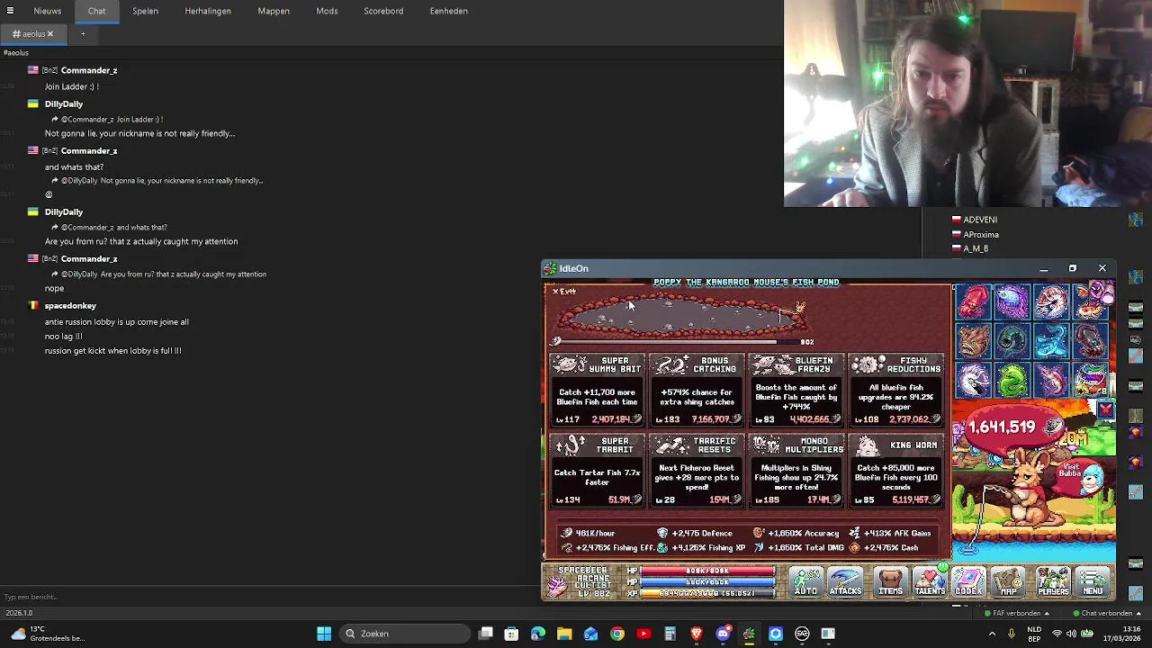Open the IdleOn Codex
1152x648 pixels.
pos(968,582)
